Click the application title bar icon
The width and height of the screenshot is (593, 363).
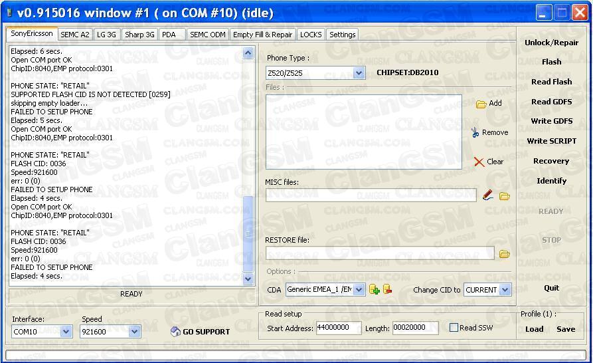coord(9,13)
